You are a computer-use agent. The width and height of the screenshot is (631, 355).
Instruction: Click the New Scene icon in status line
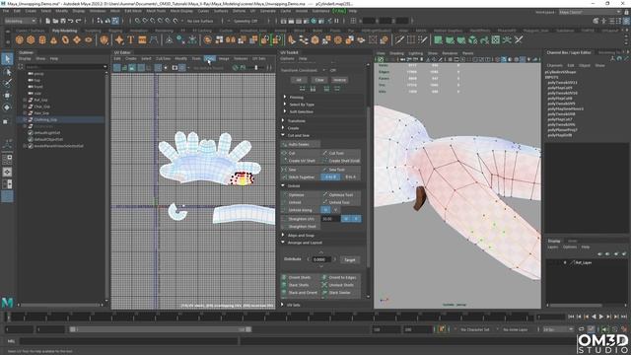click(x=48, y=21)
